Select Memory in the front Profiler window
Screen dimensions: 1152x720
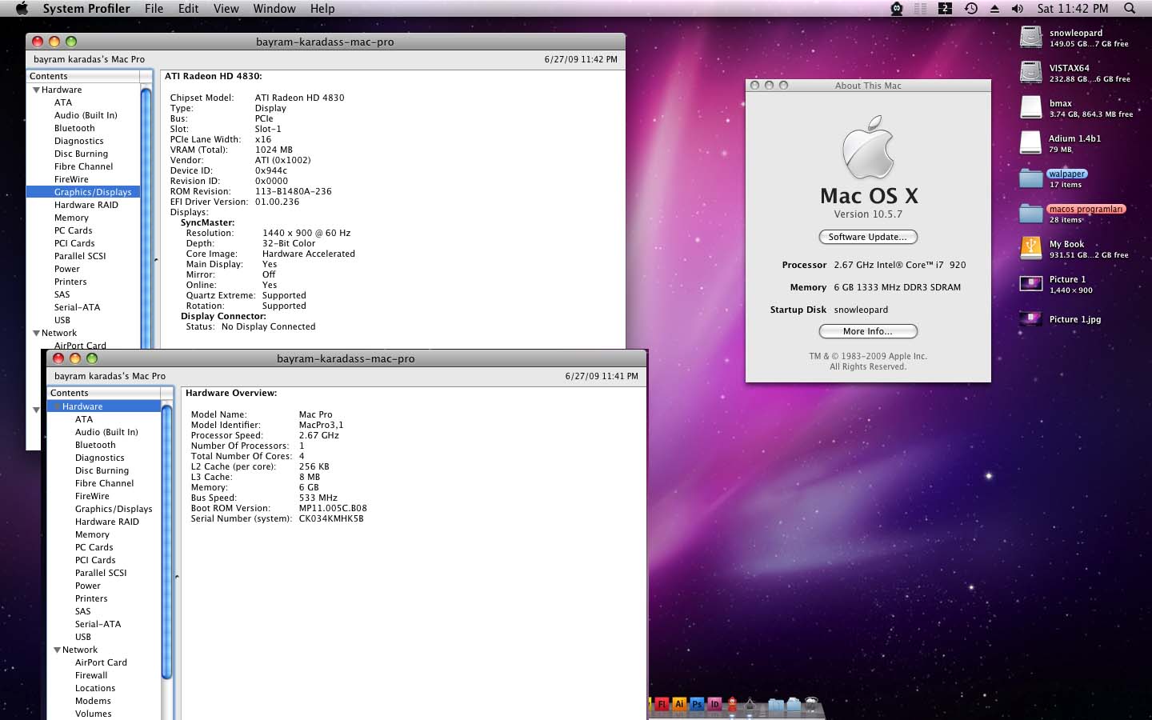click(x=92, y=534)
